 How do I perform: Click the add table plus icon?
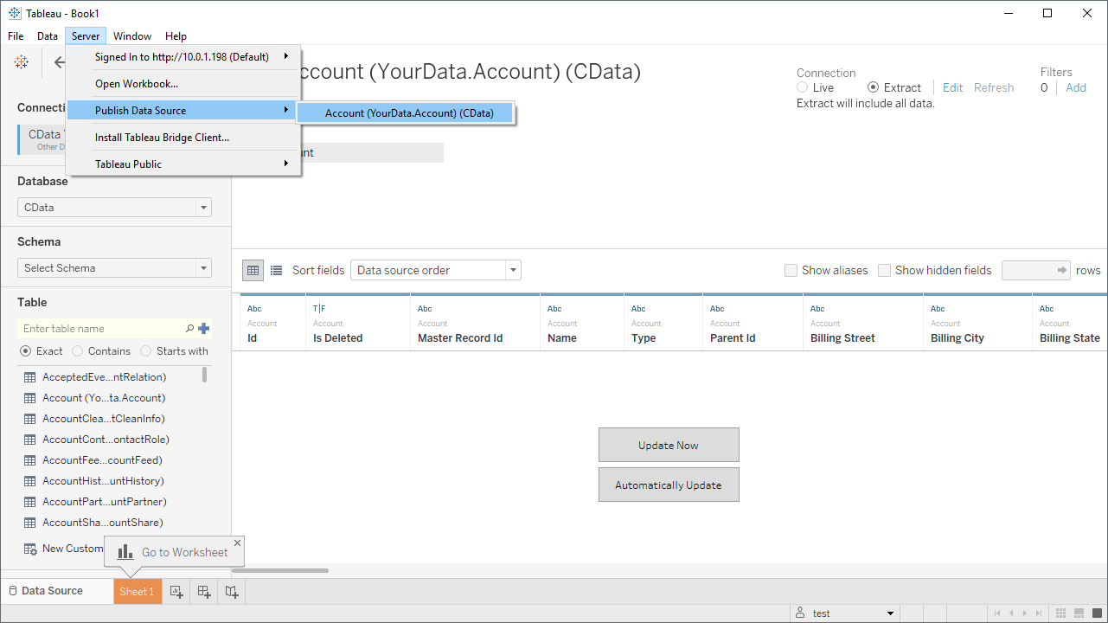(204, 329)
